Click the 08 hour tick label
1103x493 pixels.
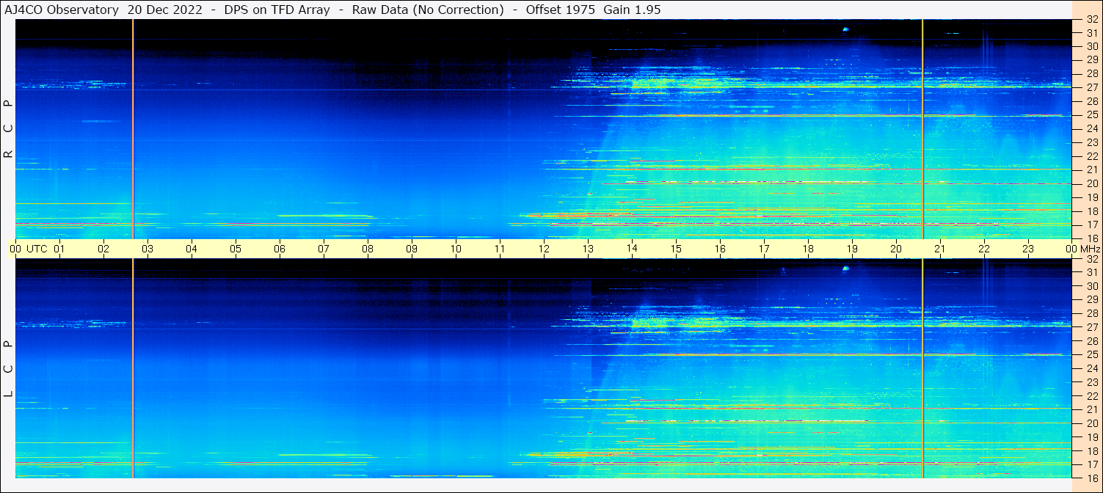click(x=368, y=249)
